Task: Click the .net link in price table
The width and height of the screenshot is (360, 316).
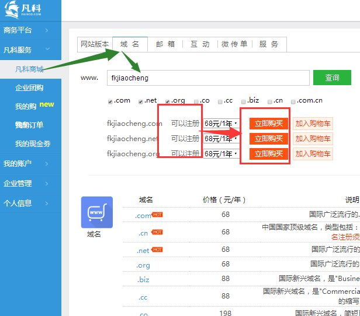Action: 143,251
